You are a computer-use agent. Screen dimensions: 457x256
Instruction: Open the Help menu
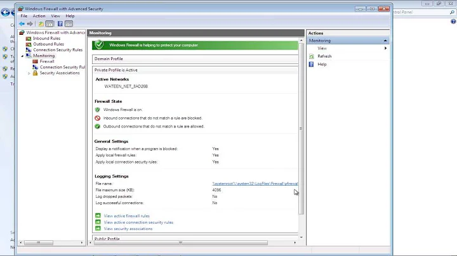tap(70, 16)
